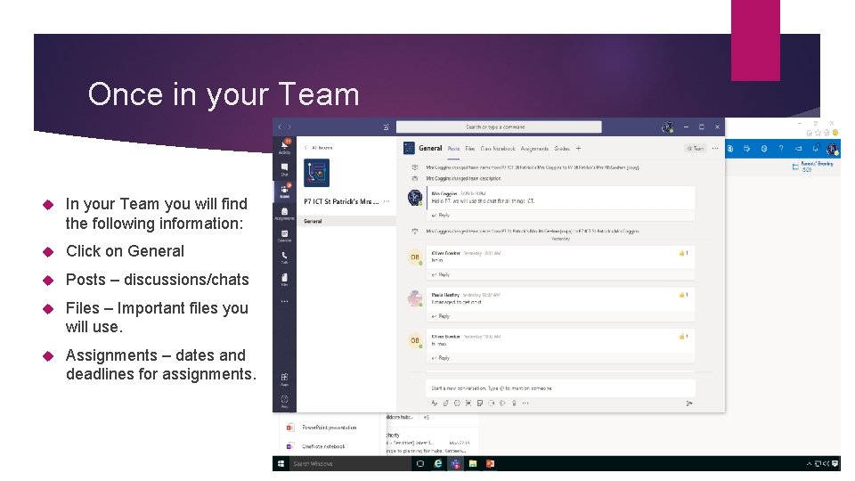Screen dimensions: 855x481
Task: Click the Search Windows taskbar box
Action: click(350, 463)
